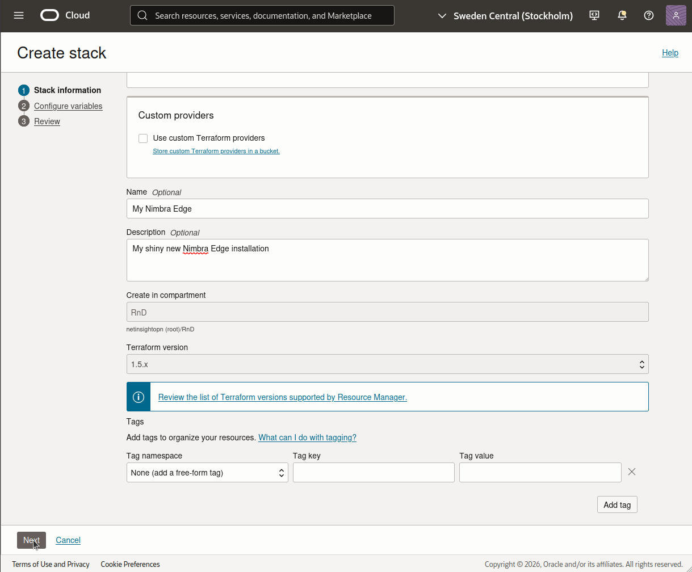
Task: Click the Create in compartment RnD field
Action: coord(387,312)
